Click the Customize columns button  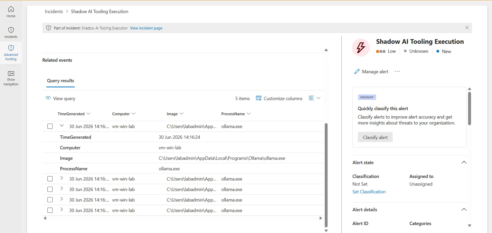click(279, 98)
